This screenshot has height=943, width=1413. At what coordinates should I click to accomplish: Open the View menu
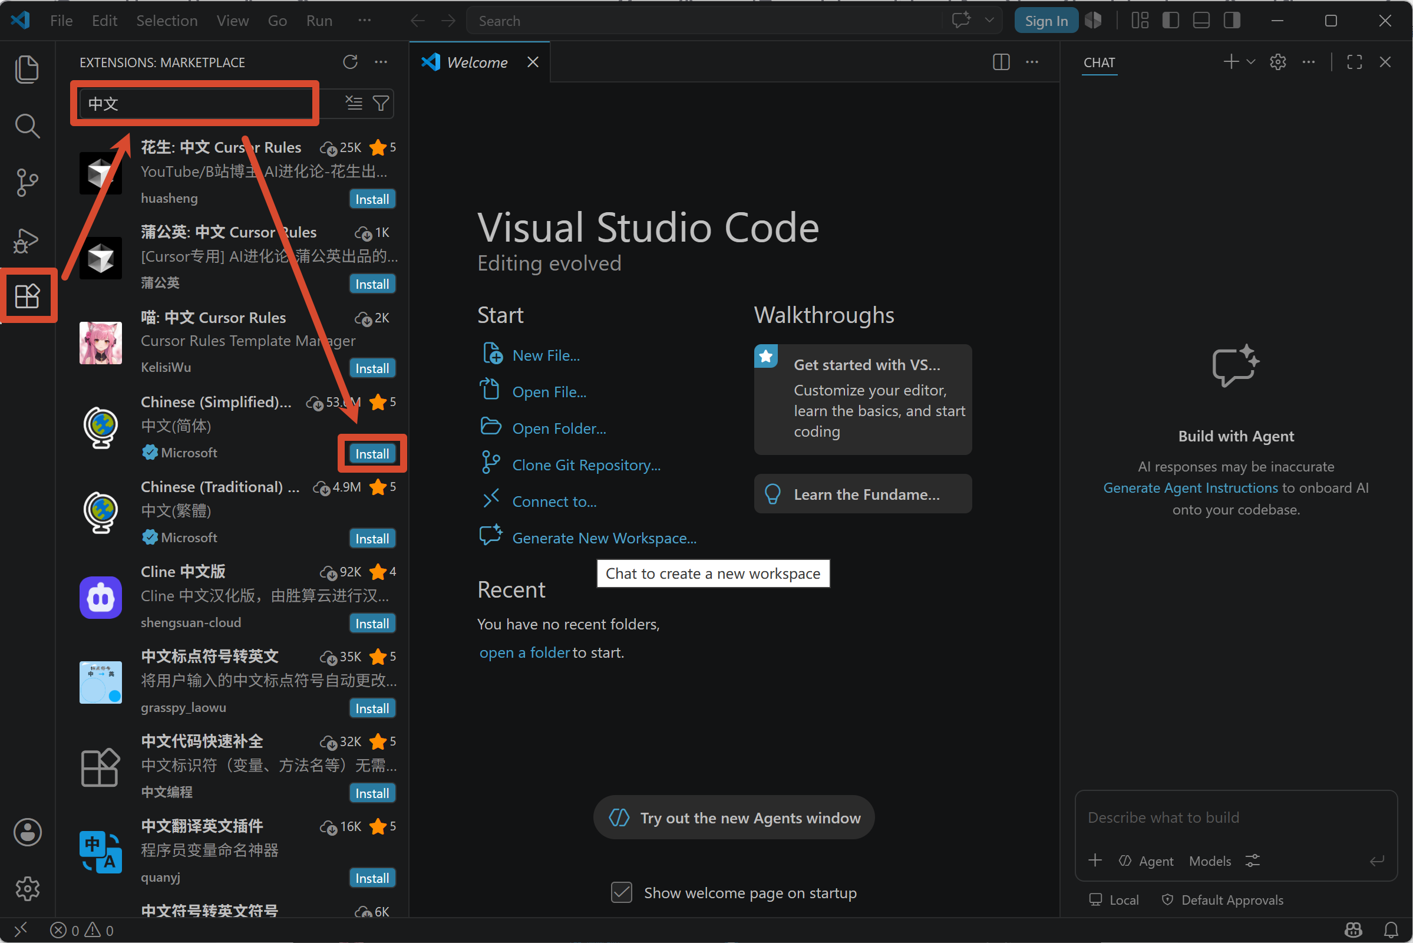(233, 21)
